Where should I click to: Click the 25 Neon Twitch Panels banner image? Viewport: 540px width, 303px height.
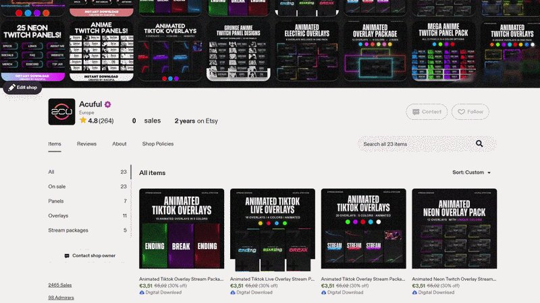tap(32, 51)
